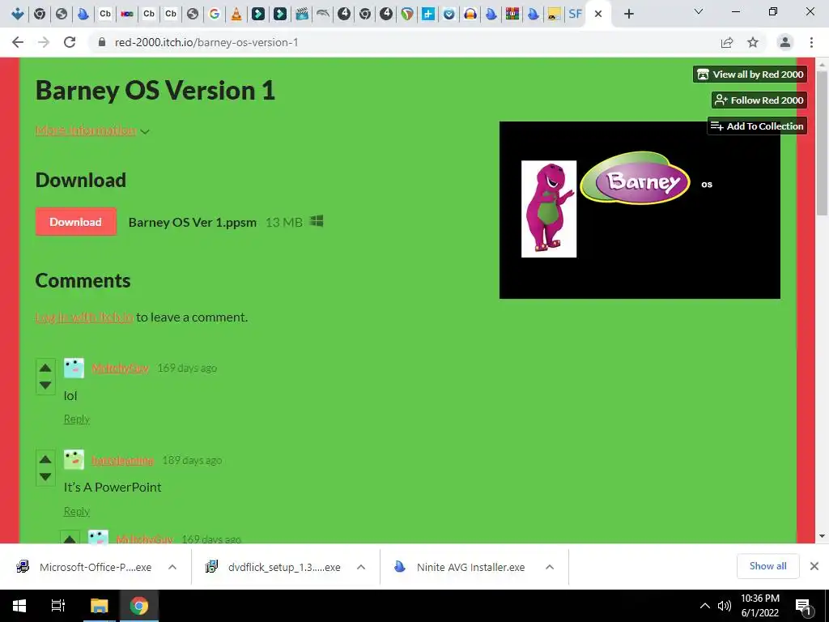
Task: Open the Barney OS screenshot thumbnail
Action: 640,210
